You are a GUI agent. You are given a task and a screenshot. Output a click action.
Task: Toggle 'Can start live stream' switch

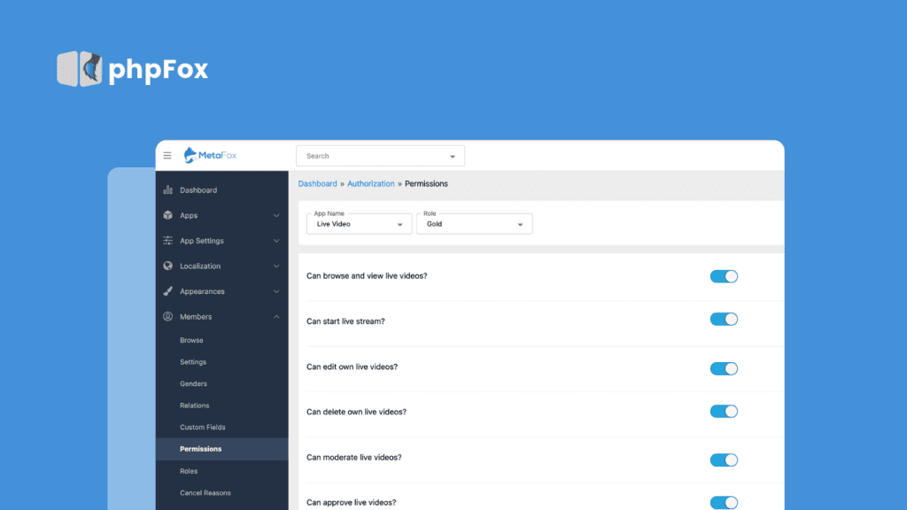pos(724,319)
